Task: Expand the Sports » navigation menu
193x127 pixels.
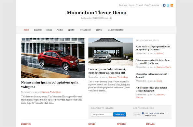Action: [72, 30]
